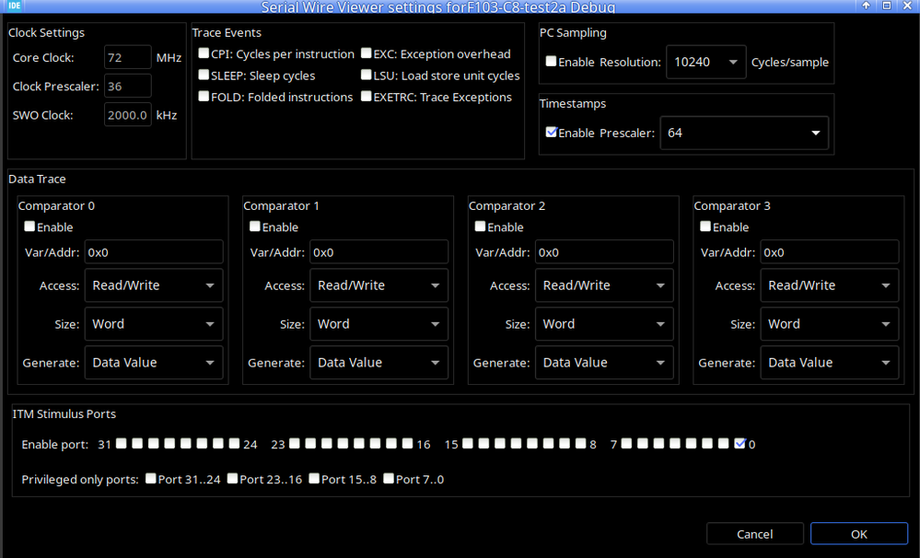Viewport: 920px width, 558px height.
Task: Enable ITM stimulus port 15
Action: (468, 444)
